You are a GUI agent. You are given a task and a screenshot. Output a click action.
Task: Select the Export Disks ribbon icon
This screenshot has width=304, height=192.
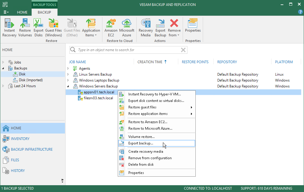[38, 27]
